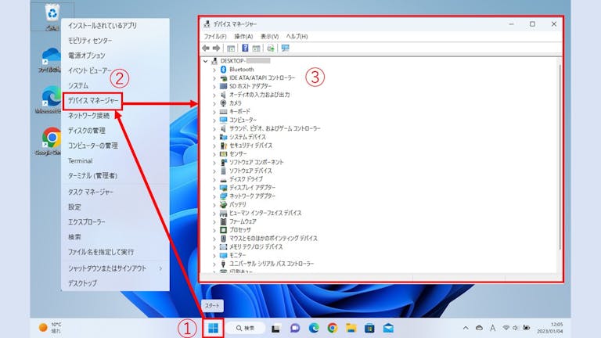Open the 表示(V) menu

point(269,37)
